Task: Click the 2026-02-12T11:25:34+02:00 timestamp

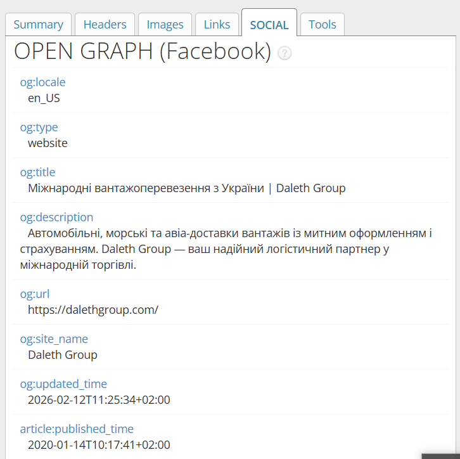Action: 99,399
